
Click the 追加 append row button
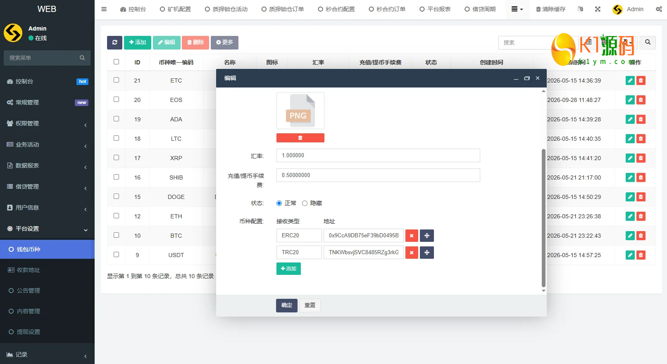[x=288, y=269]
